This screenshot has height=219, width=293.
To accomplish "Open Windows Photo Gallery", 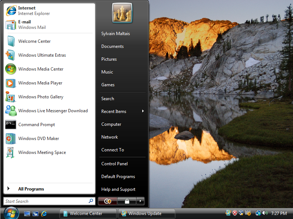I will (40, 97).
